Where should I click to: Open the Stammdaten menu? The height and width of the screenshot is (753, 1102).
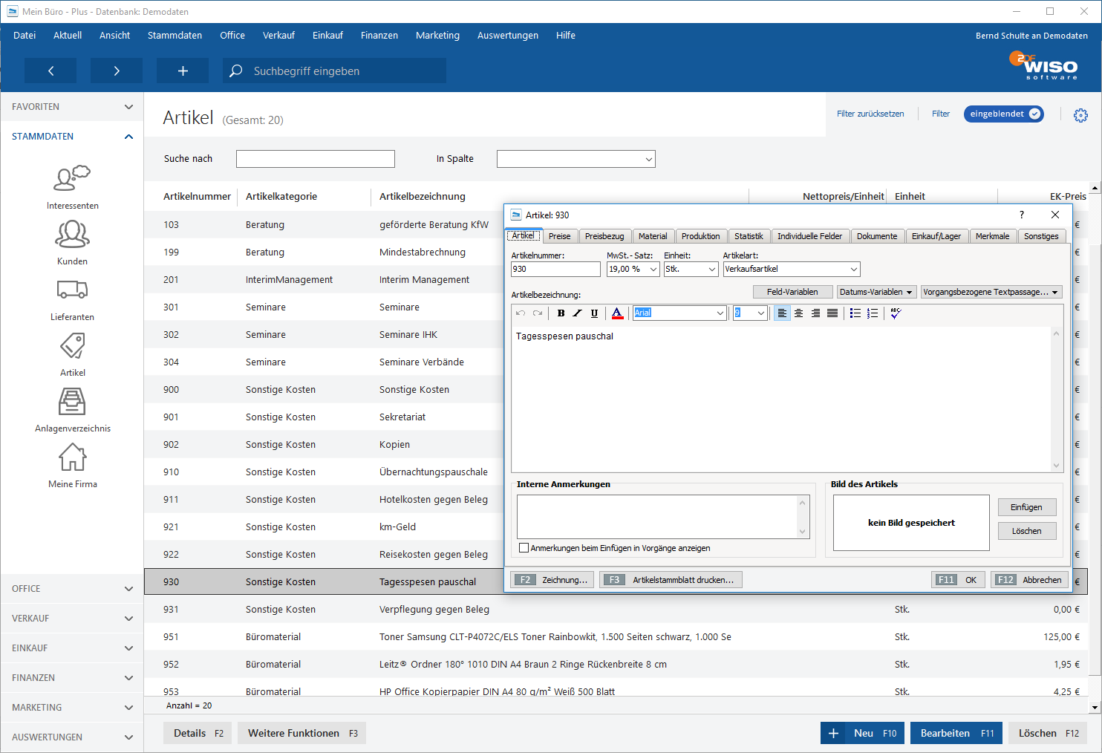click(x=175, y=36)
